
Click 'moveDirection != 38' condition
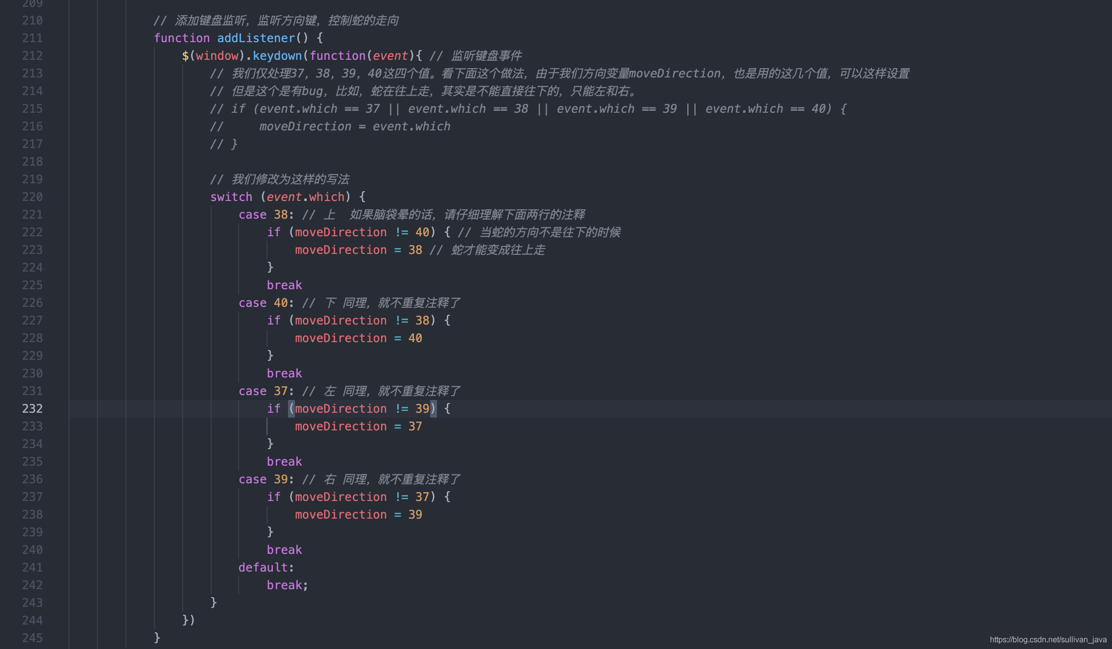coord(362,321)
